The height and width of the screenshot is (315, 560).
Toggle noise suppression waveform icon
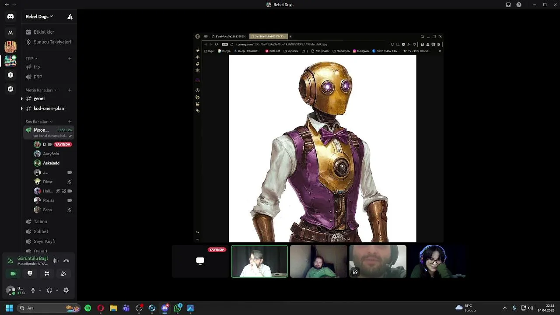(x=56, y=261)
